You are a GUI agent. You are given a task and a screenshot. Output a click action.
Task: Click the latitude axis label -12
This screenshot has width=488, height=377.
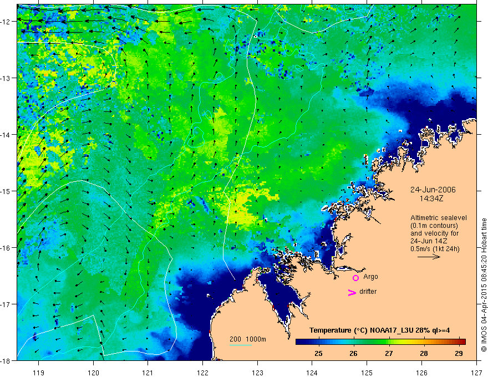click(6, 22)
